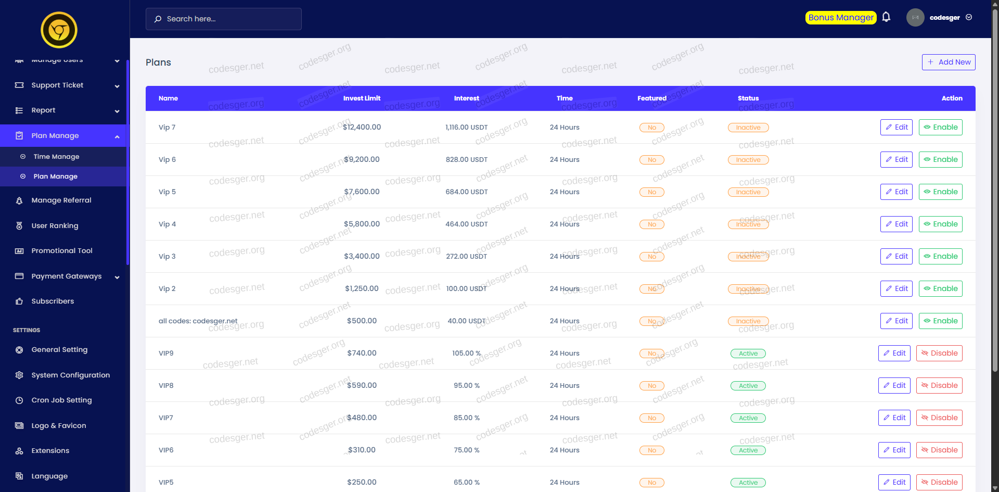
Task: Enable the Vip 7 plan
Action: [940, 127]
